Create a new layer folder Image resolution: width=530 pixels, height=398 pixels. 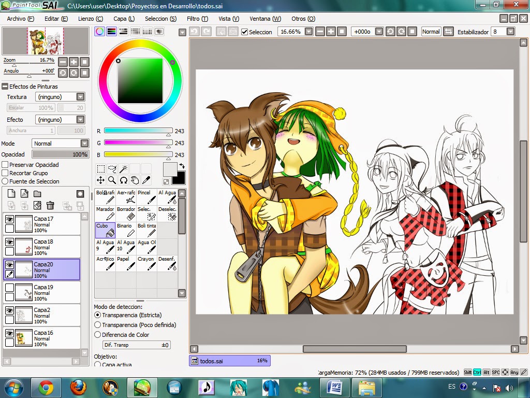[37, 194]
